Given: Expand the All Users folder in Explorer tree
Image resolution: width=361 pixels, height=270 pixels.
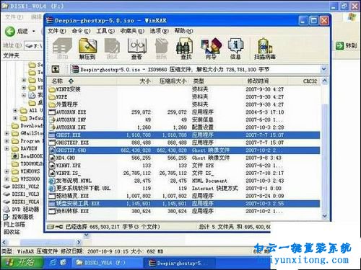Looking at the screenshot, I should 15,111.
